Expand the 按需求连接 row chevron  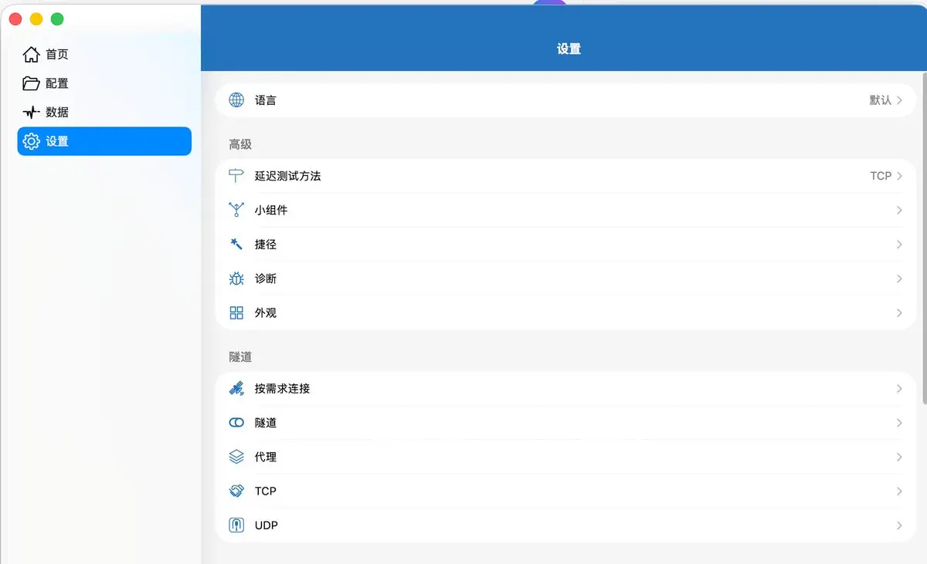click(x=900, y=388)
